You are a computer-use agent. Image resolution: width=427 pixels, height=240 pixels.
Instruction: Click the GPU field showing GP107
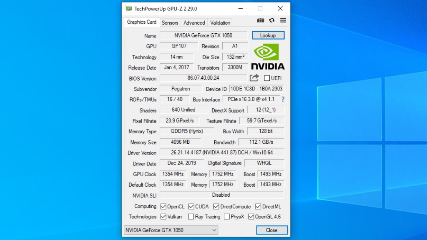tap(179, 46)
